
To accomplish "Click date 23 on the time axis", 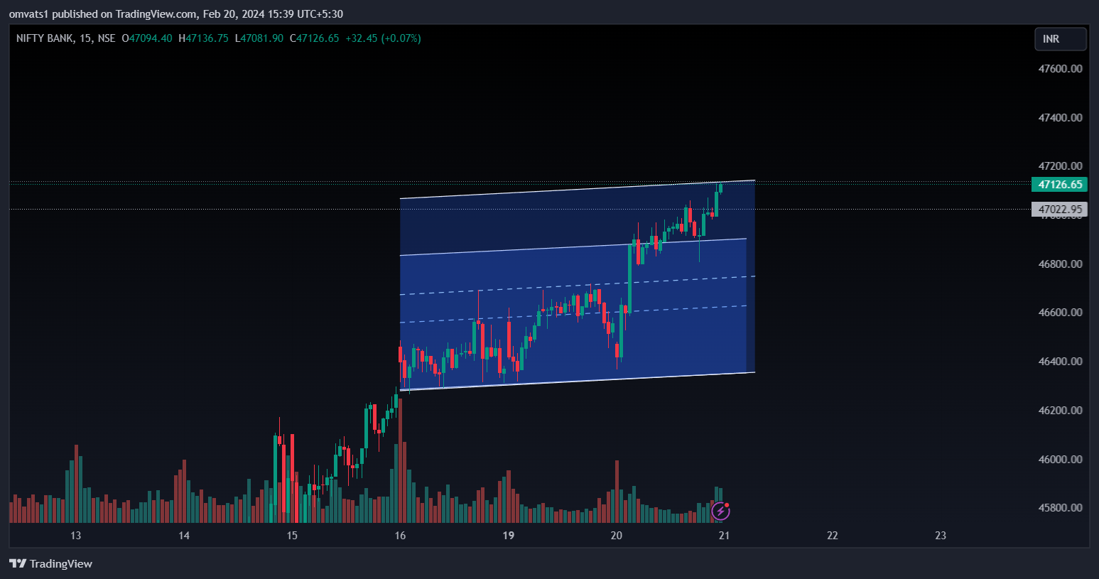I will [941, 536].
